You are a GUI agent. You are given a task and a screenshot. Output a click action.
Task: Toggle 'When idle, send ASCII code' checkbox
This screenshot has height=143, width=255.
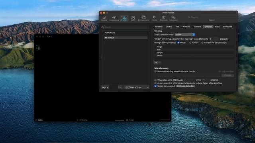[x=155, y=80]
